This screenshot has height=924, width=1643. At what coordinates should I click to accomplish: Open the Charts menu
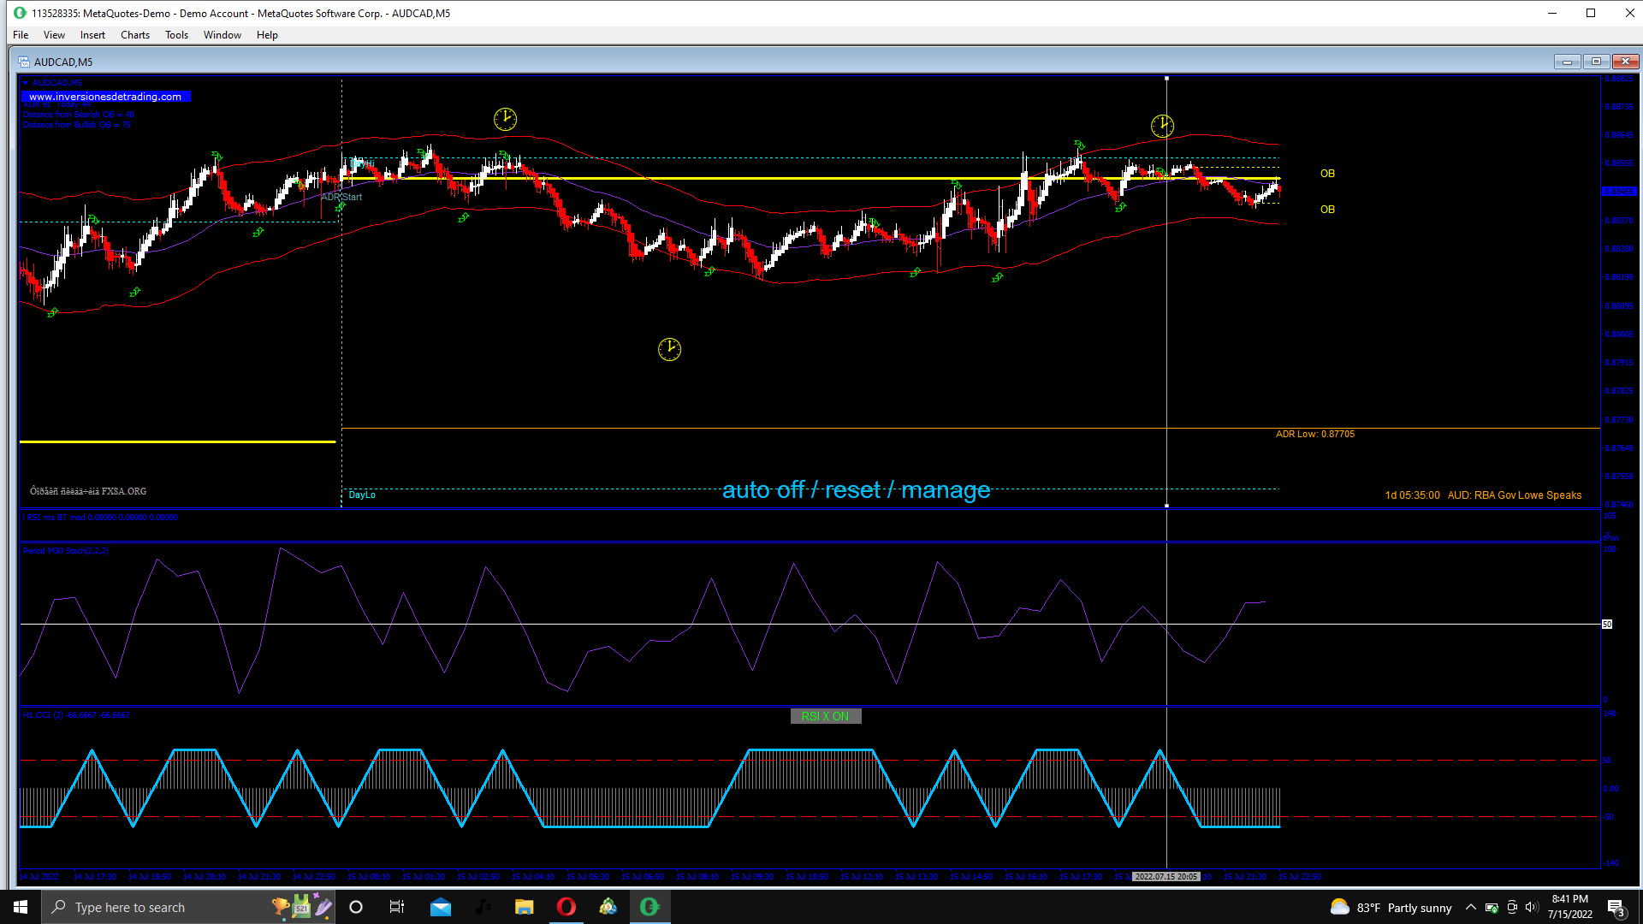[x=134, y=35]
